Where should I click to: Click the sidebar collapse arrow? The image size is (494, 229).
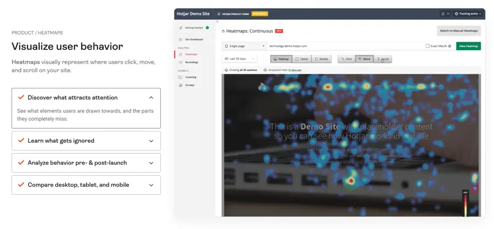click(217, 21)
